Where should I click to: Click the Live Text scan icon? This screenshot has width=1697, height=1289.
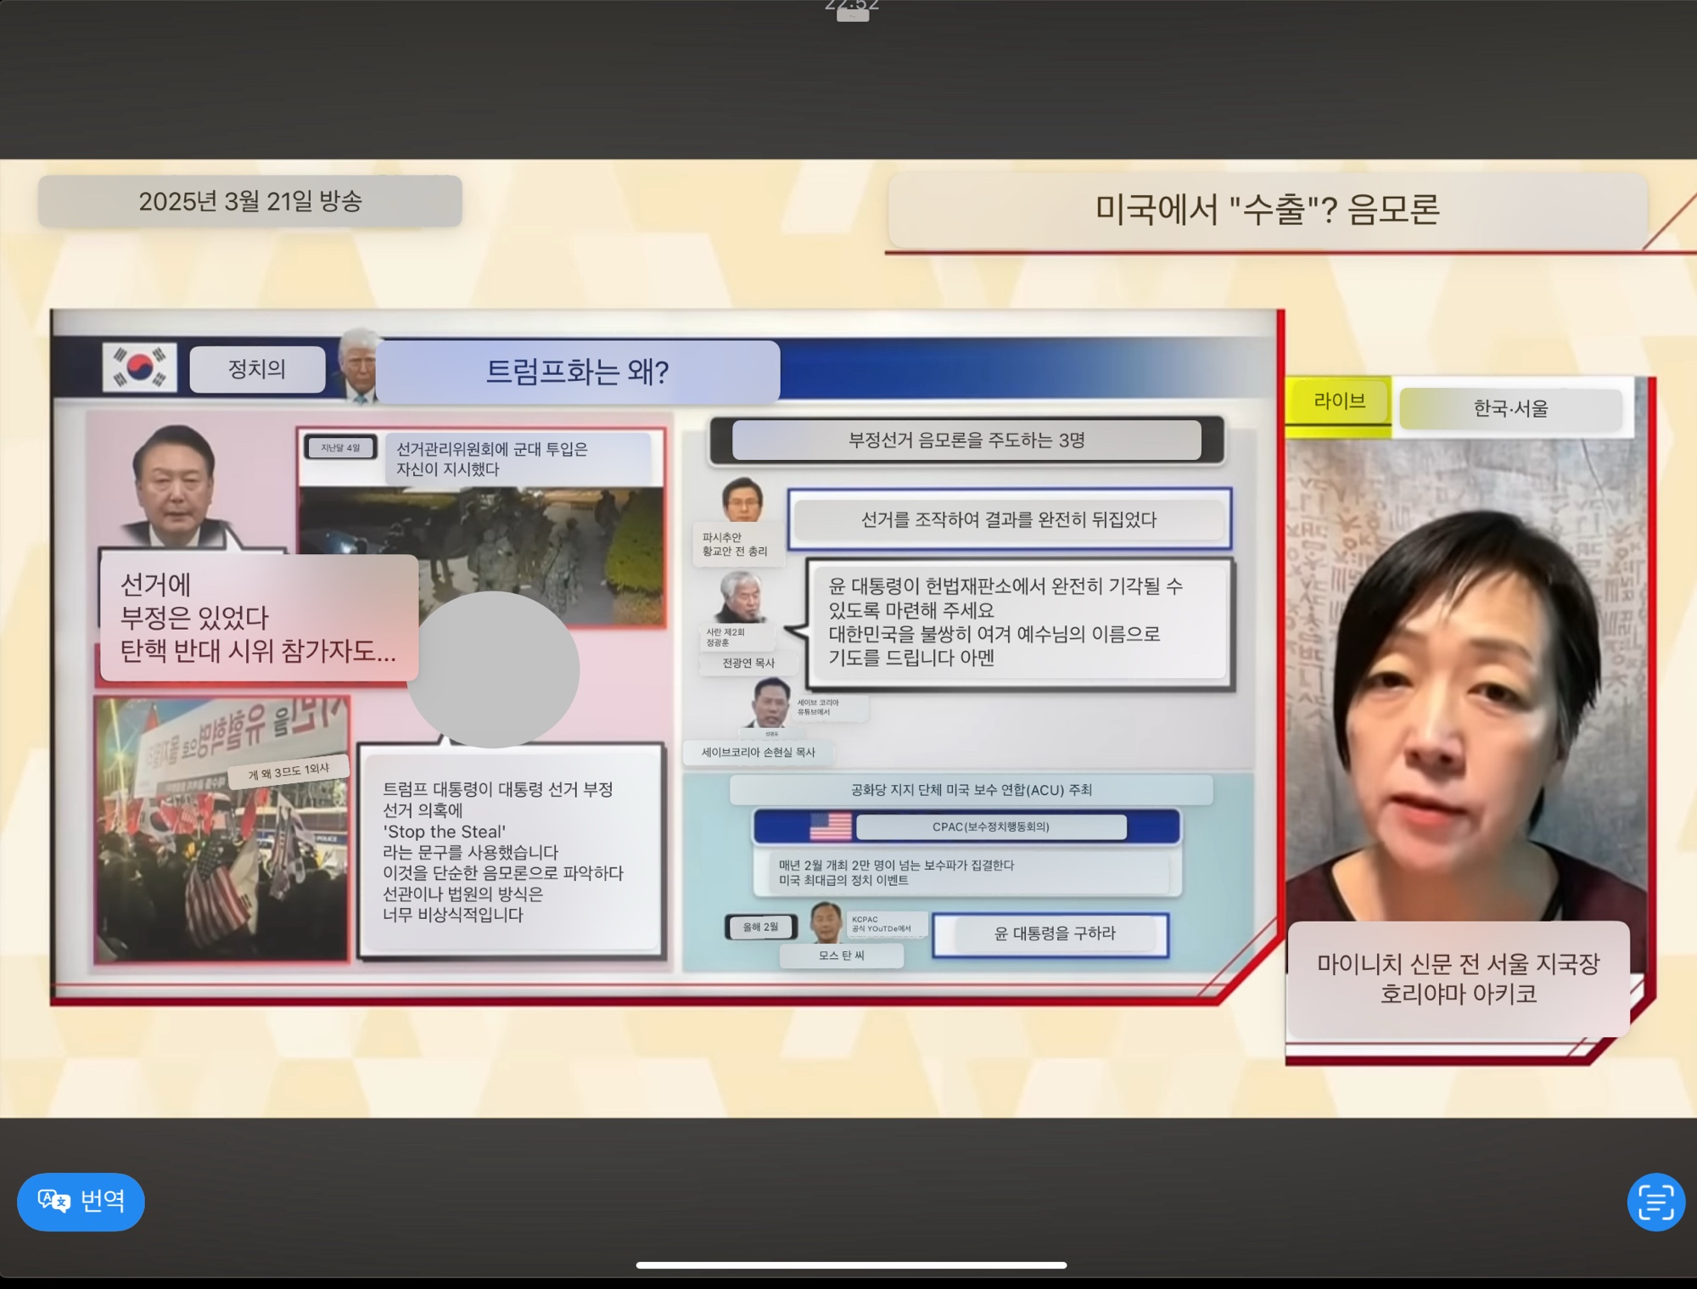click(1655, 1201)
